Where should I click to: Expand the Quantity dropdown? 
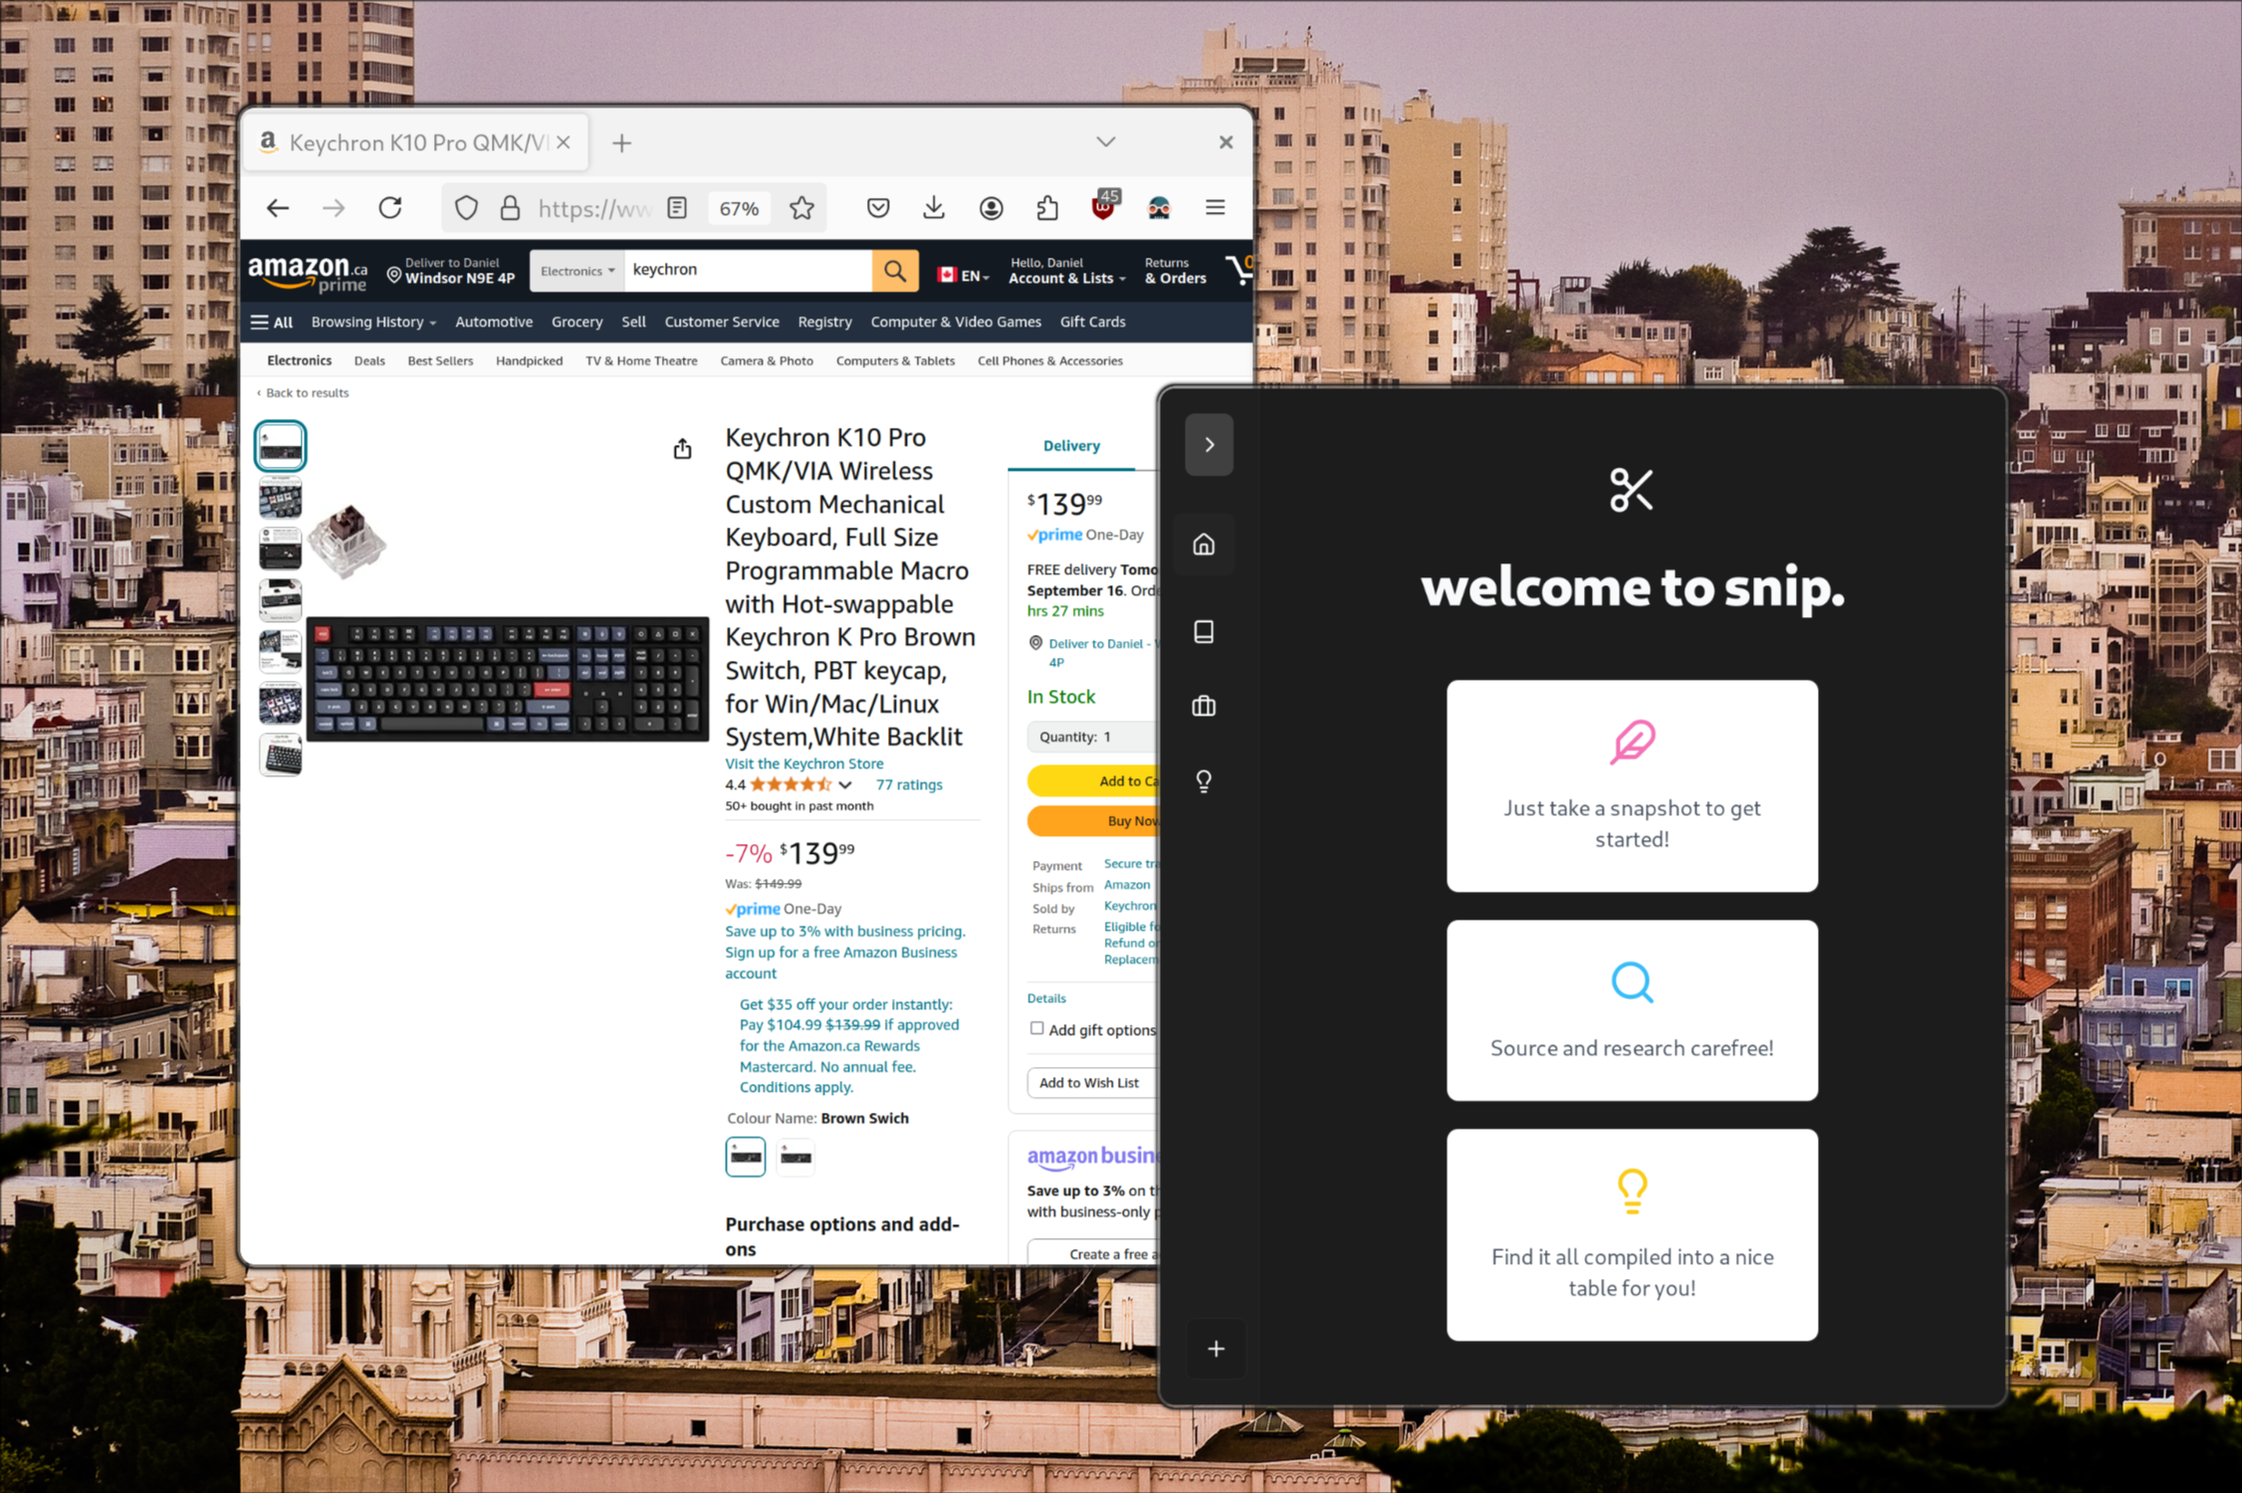(1090, 737)
